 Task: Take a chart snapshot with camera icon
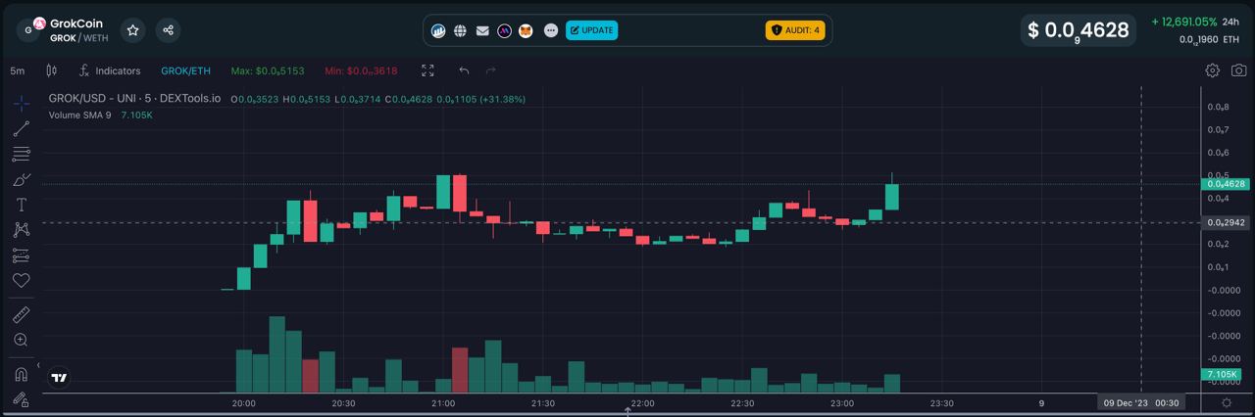coord(1239,70)
